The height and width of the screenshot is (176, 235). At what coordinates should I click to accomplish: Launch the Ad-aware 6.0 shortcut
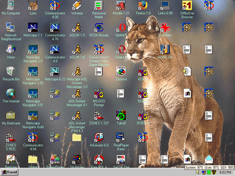pyautogui.click(x=99, y=137)
